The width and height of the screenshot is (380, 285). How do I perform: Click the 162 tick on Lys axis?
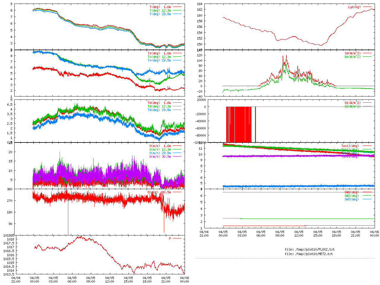coord(199,10)
